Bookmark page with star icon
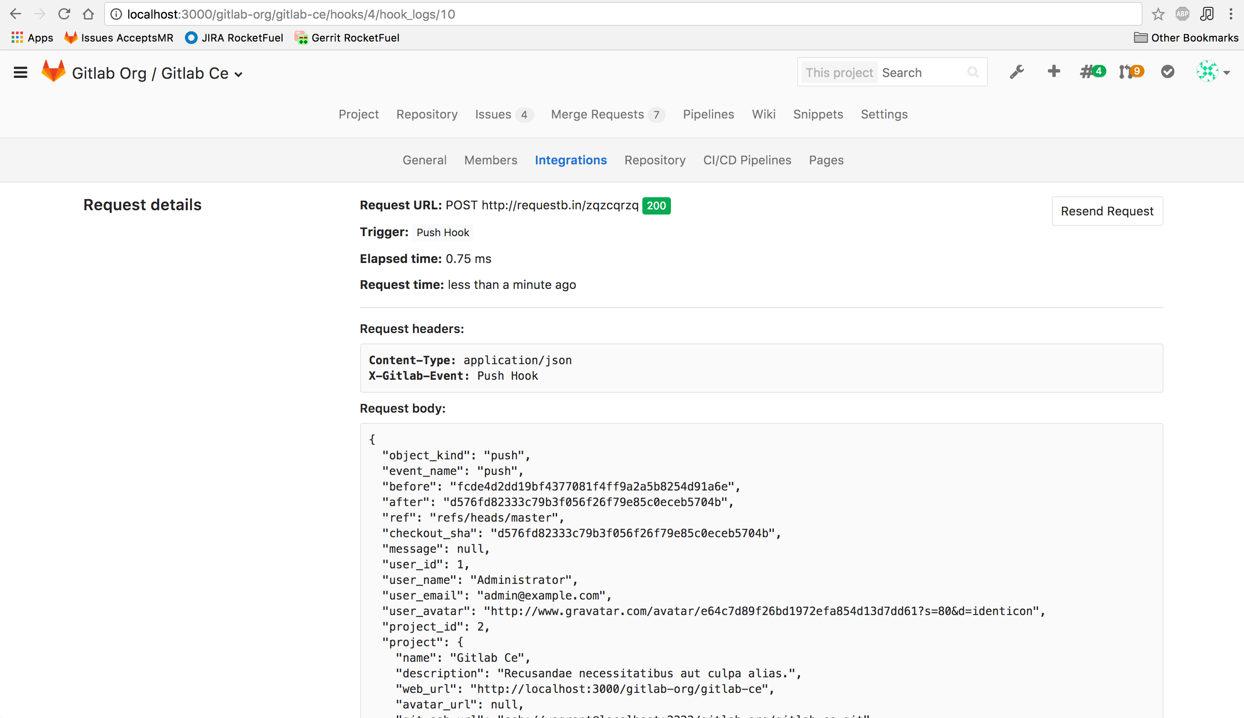The height and width of the screenshot is (718, 1244). click(x=1158, y=14)
